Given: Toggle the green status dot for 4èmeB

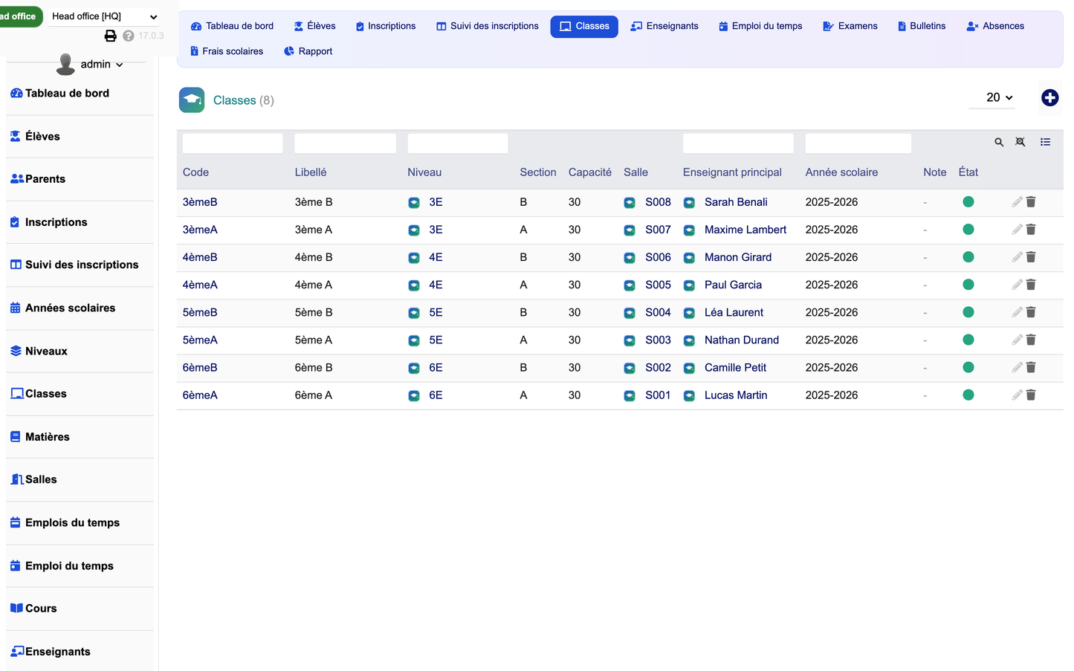Looking at the screenshot, I should click(968, 257).
